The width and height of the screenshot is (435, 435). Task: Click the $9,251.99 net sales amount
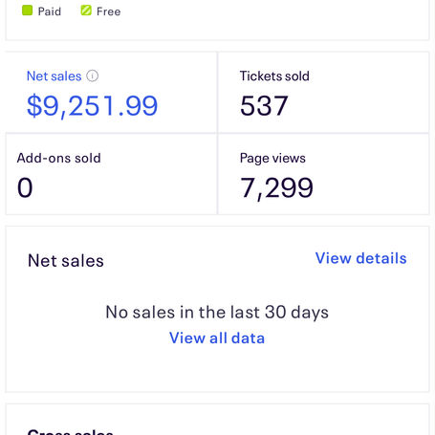click(92, 106)
